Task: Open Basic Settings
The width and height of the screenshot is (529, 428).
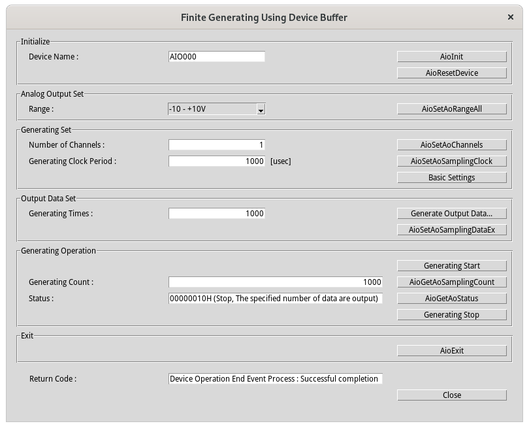Action: click(x=451, y=178)
